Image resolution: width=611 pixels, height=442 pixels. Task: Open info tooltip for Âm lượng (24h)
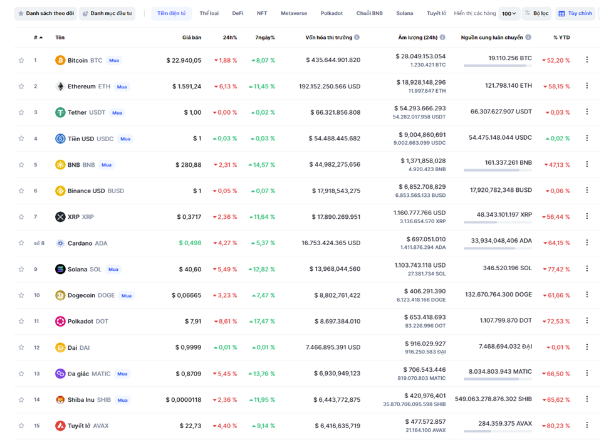(442, 38)
